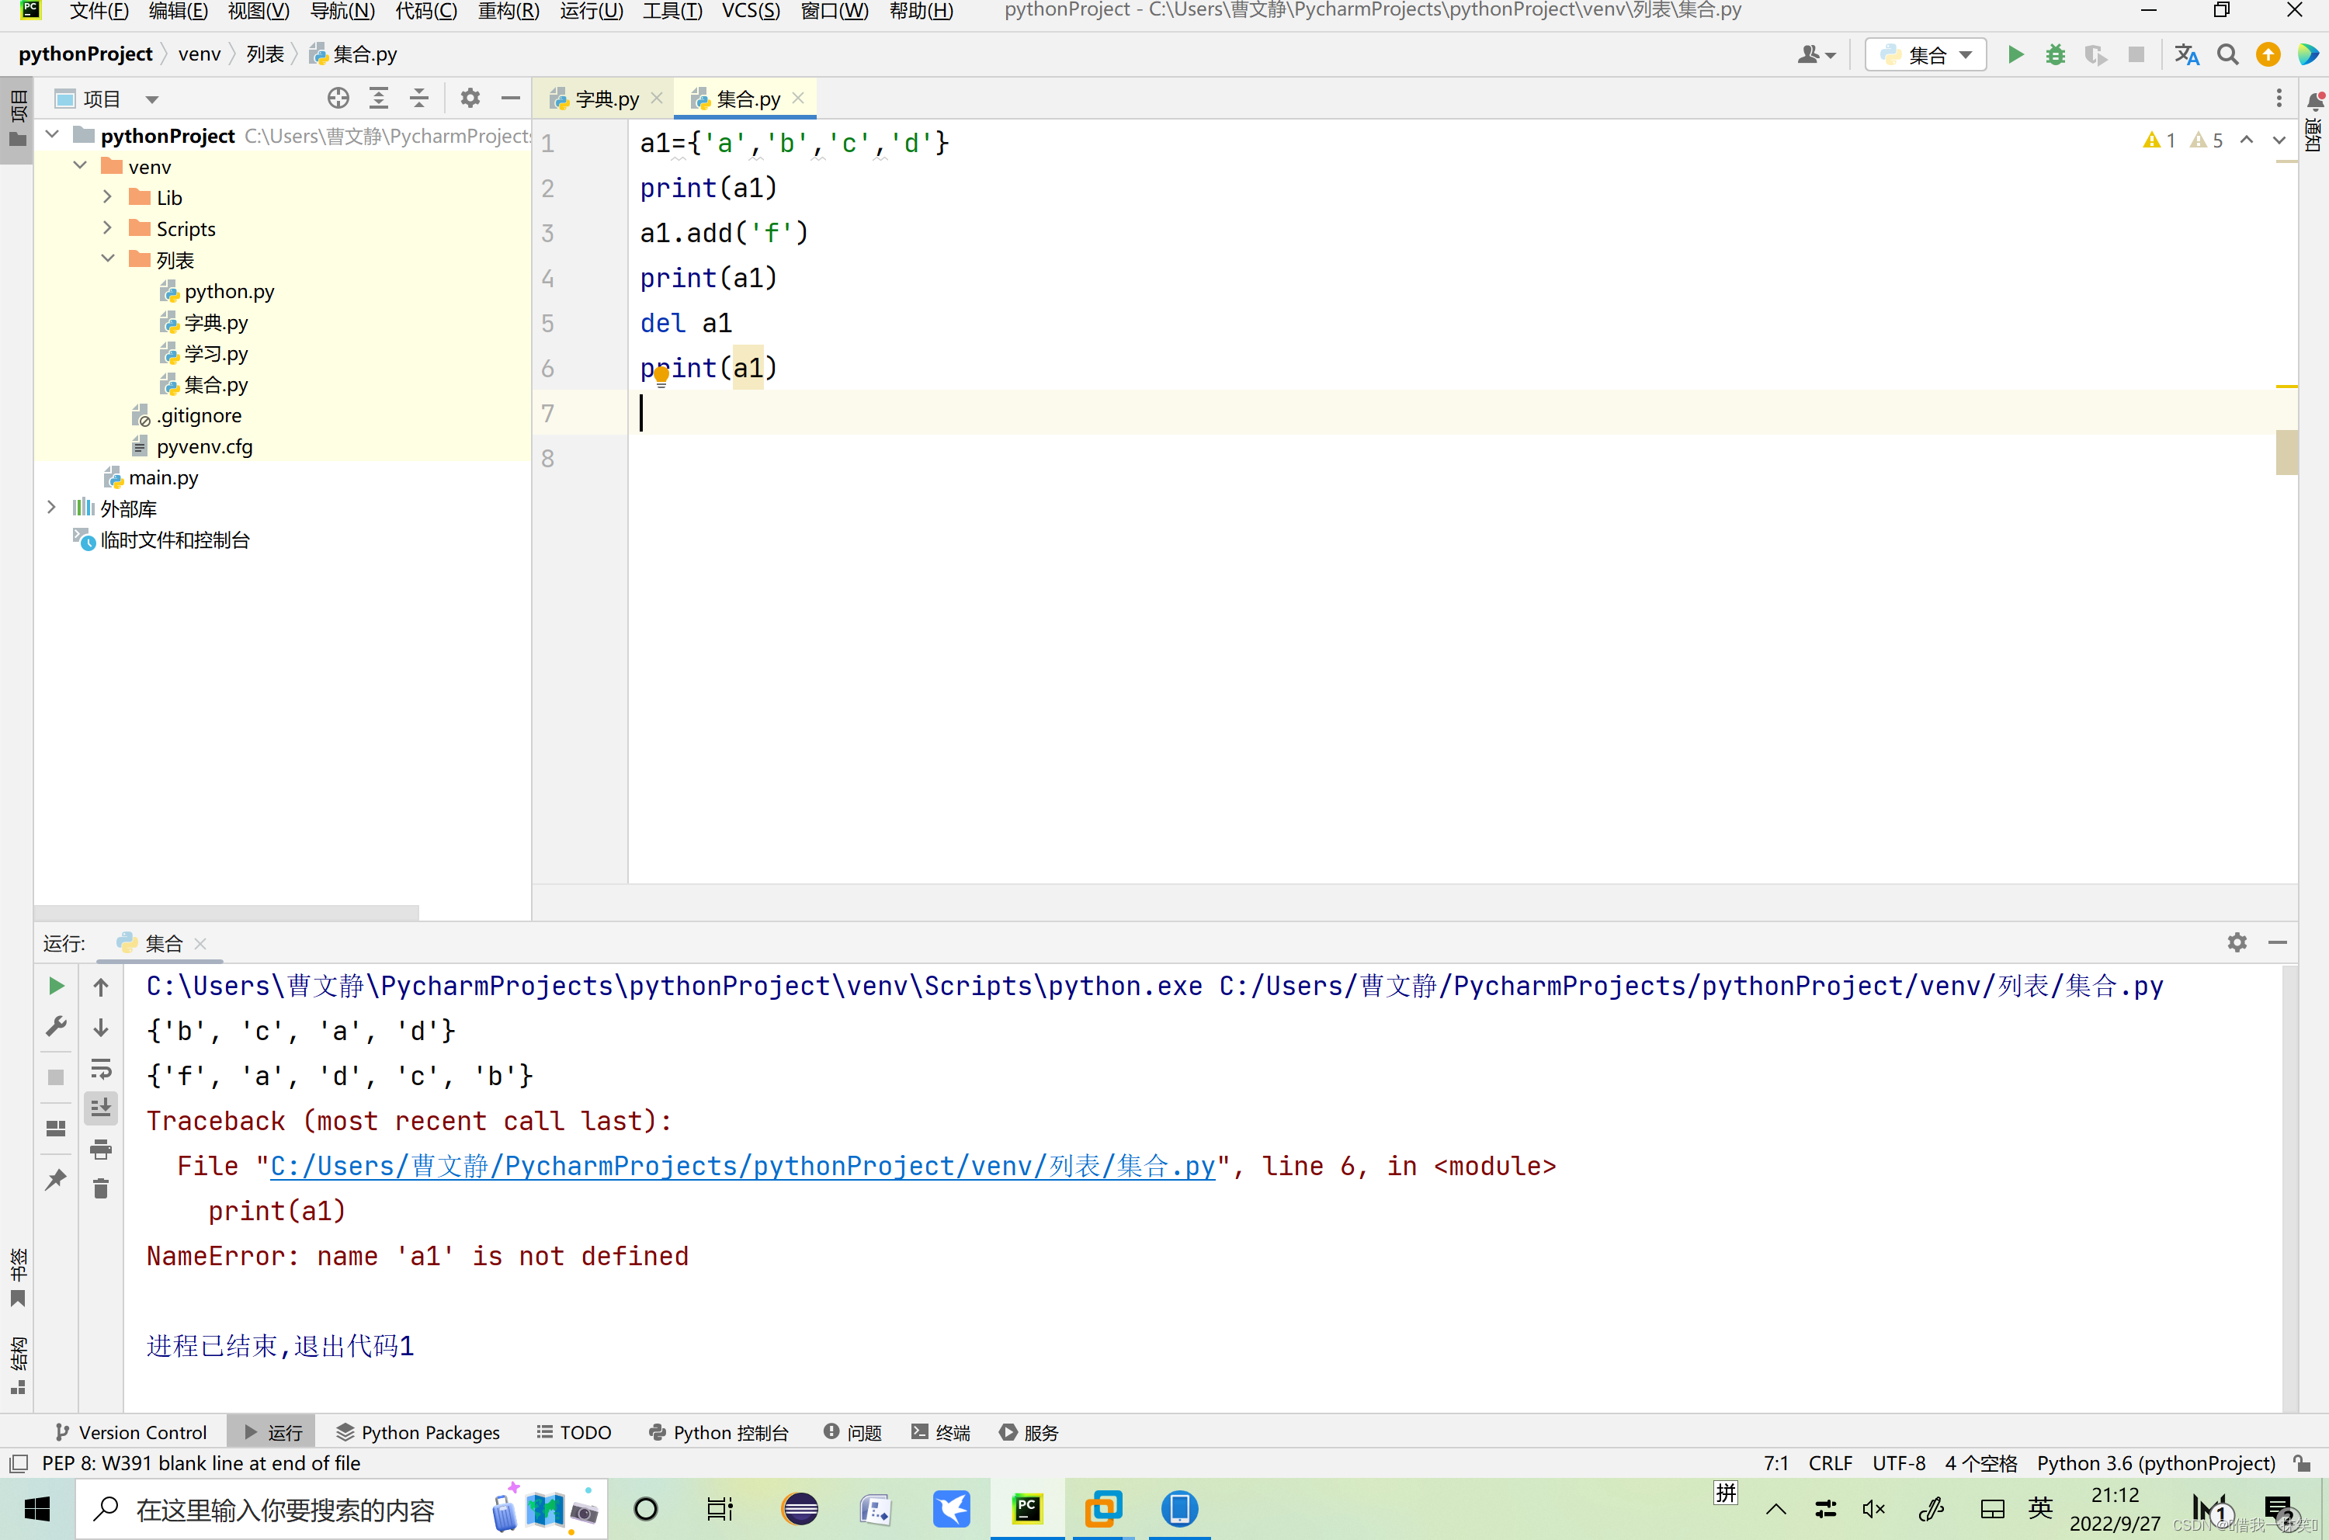Jump to next highlighted error arrow

coord(2279,140)
